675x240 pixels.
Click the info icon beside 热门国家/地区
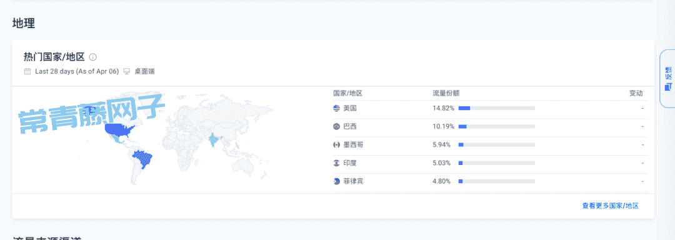[x=92, y=57]
